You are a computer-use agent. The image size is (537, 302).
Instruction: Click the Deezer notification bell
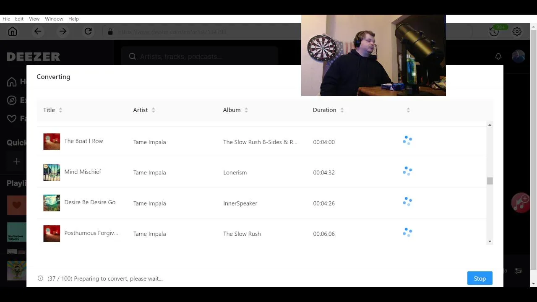(x=498, y=56)
